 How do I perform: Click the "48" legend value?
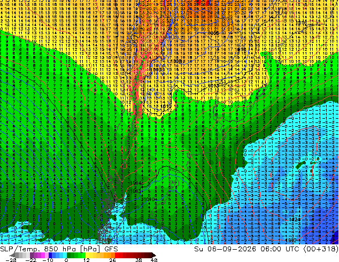(x=154, y=260)
